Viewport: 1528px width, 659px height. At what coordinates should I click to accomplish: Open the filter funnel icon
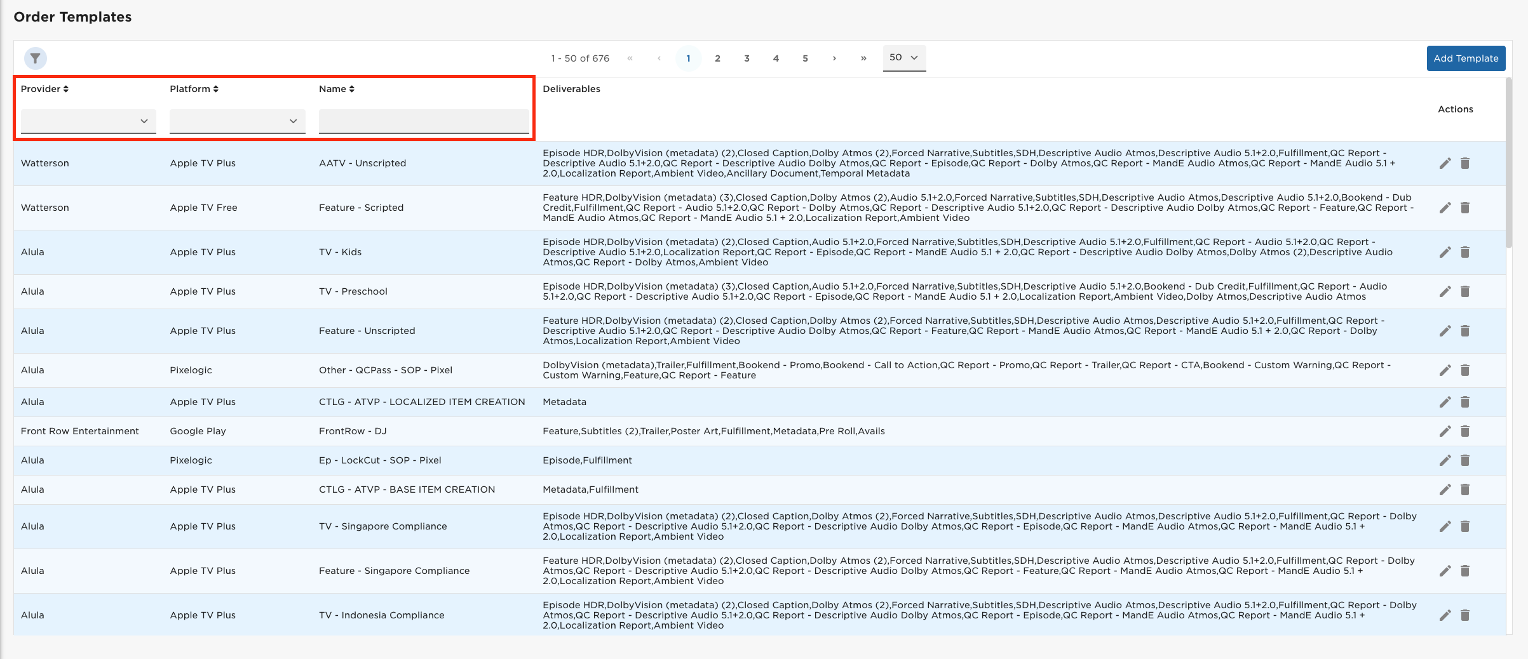[x=36, y=58]
